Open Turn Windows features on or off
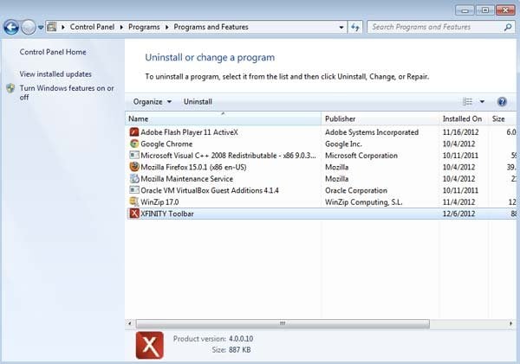Image resolution: width=520 pixels, height=364 pixels. (67, 93)
